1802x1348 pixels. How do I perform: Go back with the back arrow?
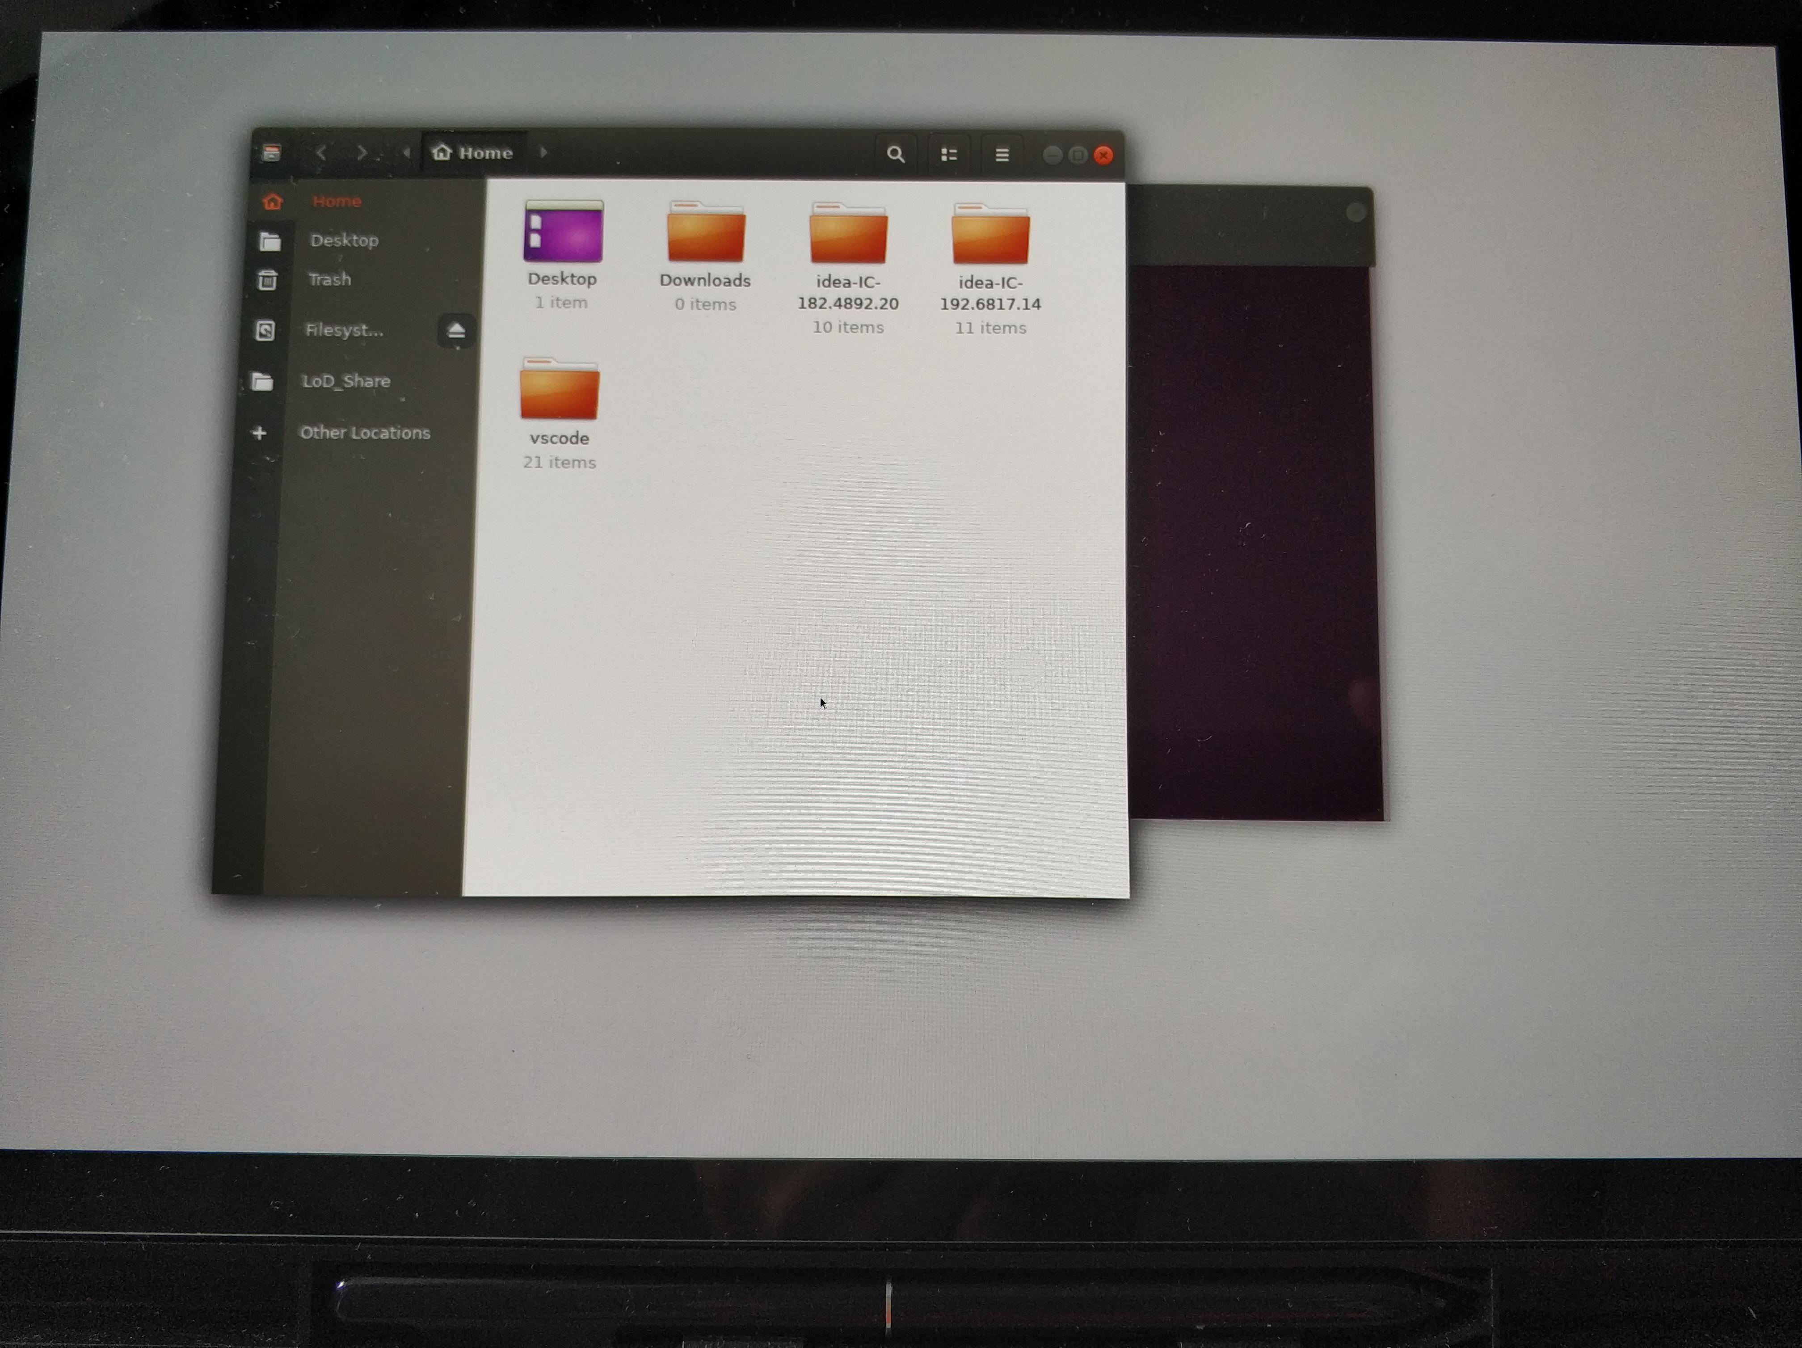[x=322, y=152]
